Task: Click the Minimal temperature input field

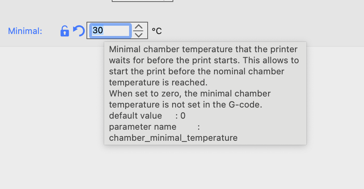Action: point(111,30)
